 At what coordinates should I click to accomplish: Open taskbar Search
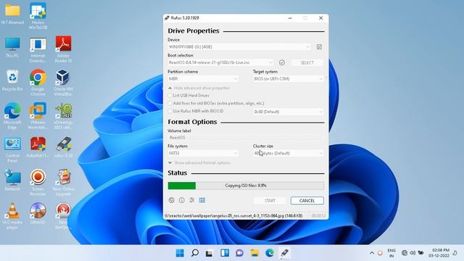click(x=195, y=253)
